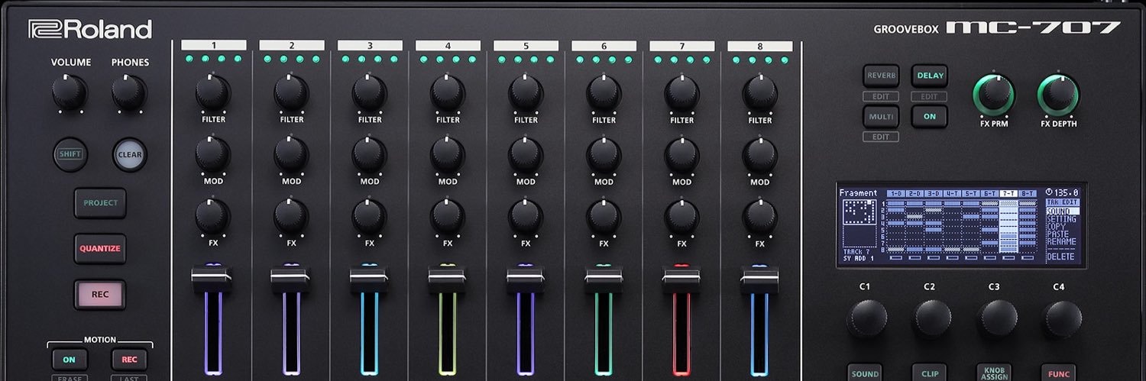Turn track 5 FX knob
Viewport: 1146px width, 381px height.
coord(526,217)
